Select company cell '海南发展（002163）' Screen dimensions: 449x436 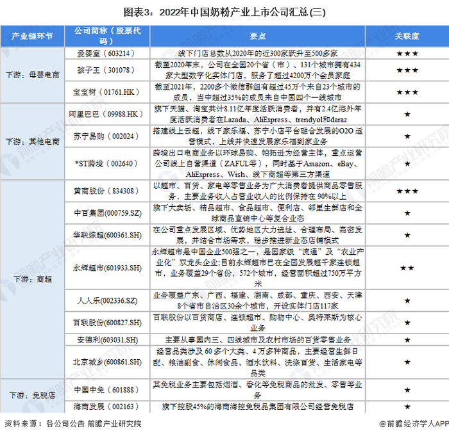[107, 407]
